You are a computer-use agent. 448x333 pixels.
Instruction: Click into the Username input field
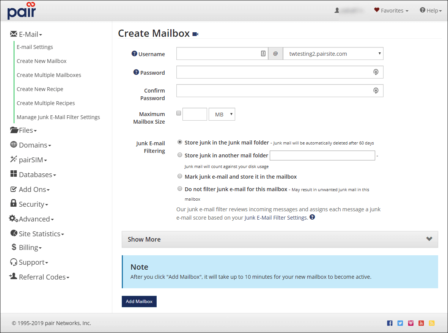click(x=222, y=54)
